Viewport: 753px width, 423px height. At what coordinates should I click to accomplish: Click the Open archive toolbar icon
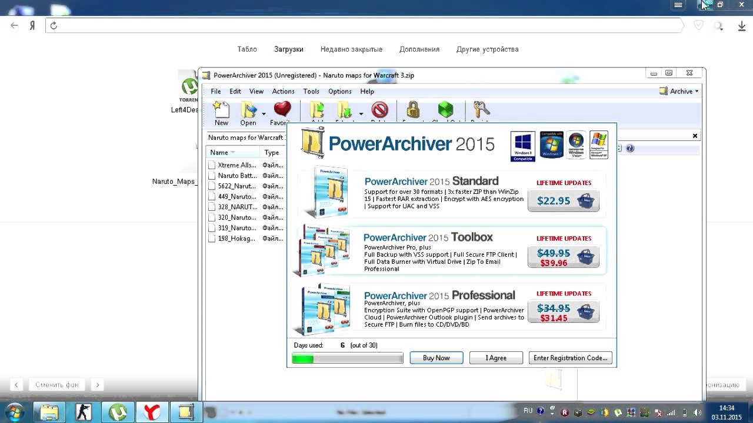[x=249, y=109]
